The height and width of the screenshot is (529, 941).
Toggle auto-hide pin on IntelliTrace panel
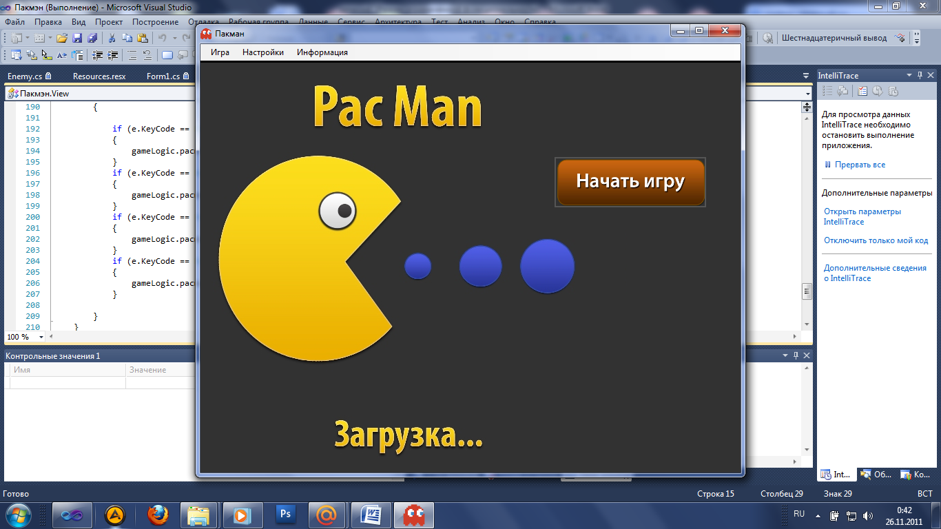920,75
